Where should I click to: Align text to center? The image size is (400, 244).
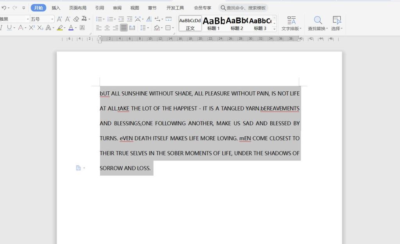[107, 28]
